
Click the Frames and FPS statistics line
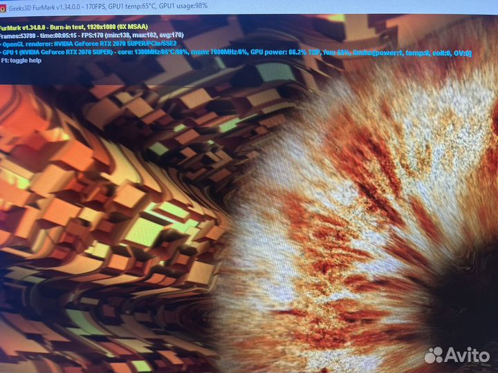pos(91,35)
